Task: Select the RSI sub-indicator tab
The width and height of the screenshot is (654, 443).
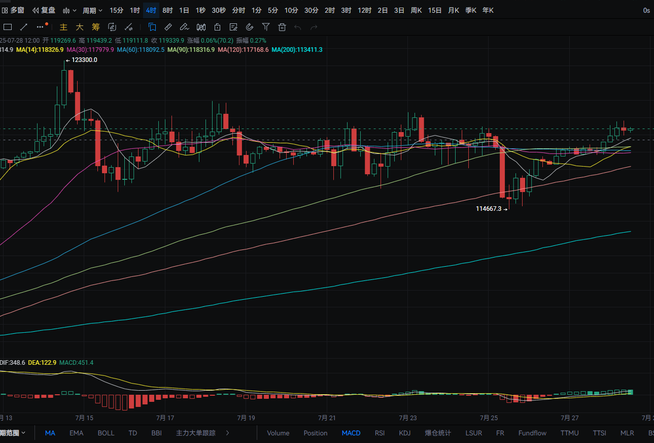Action: tap(380, 433)
